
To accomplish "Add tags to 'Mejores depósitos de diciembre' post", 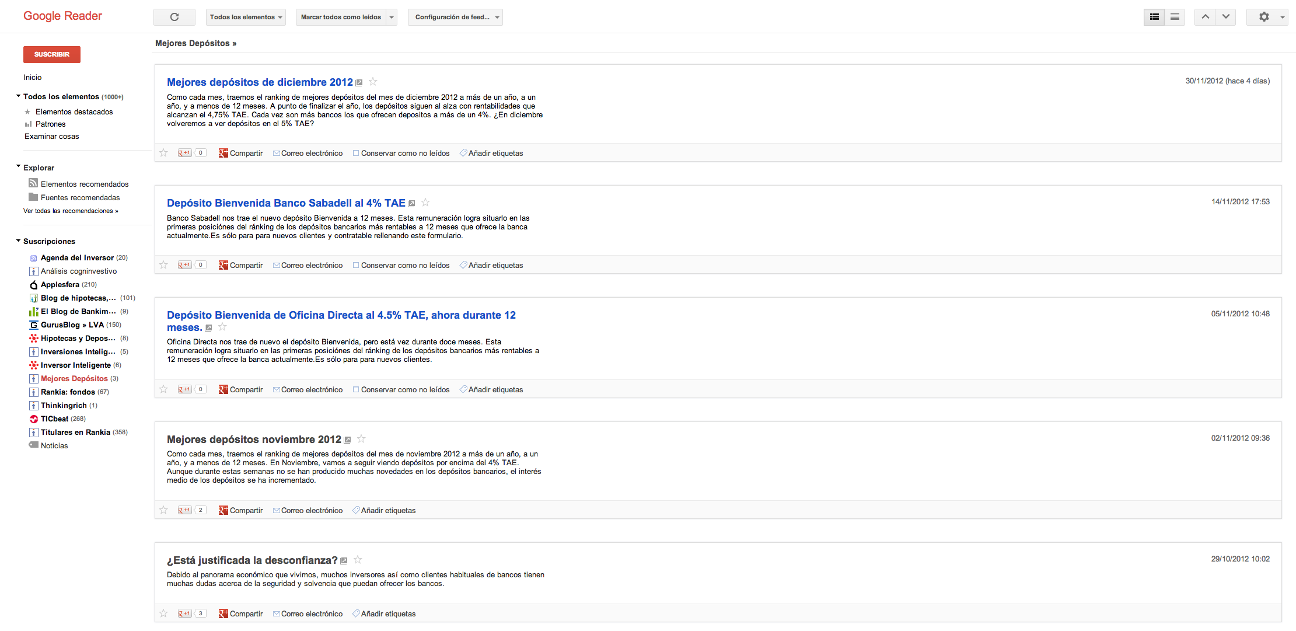I will point(491,153).
